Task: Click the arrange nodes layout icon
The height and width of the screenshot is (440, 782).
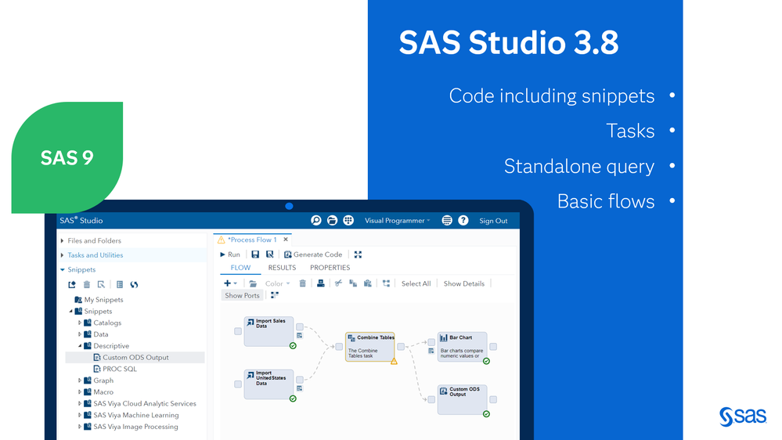Action: 386,283
